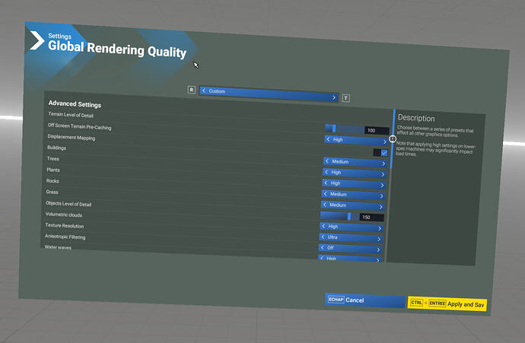This screenshot has height=343, width=525.
Task: Lower Plants quality with left arrow
Action: click(326, 183)
